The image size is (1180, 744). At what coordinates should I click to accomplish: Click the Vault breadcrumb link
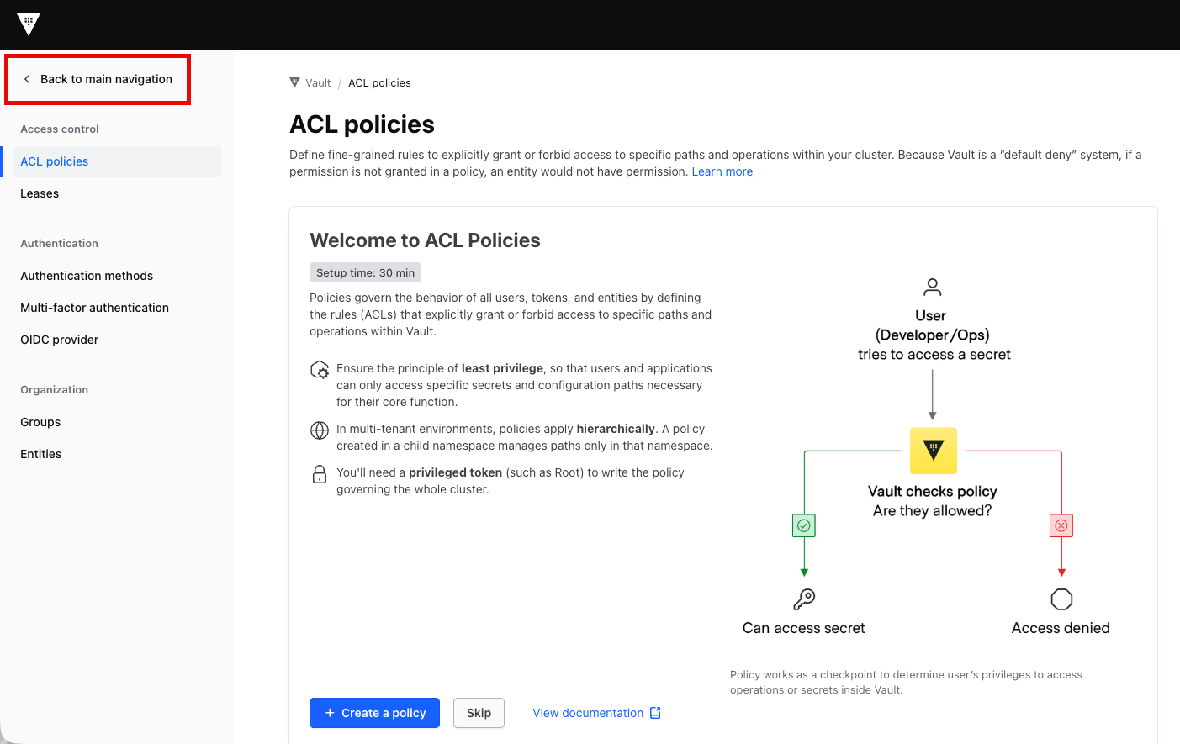tap(318, 82)
